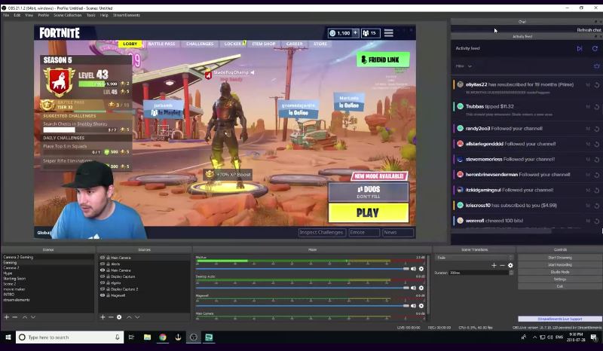Move the scene down in Scenes panel
The image size is (603, 351).
(33, 317)
